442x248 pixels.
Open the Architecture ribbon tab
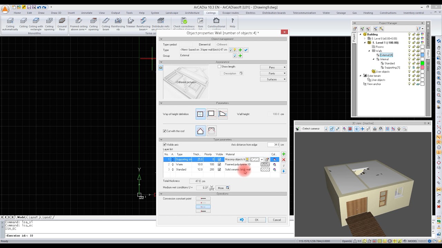192,13
